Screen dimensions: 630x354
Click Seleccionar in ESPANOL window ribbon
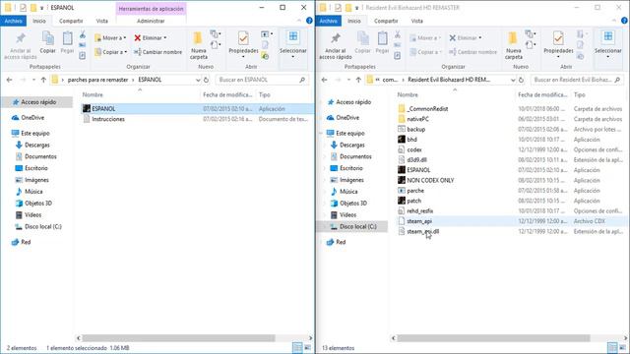coord(293,44)
